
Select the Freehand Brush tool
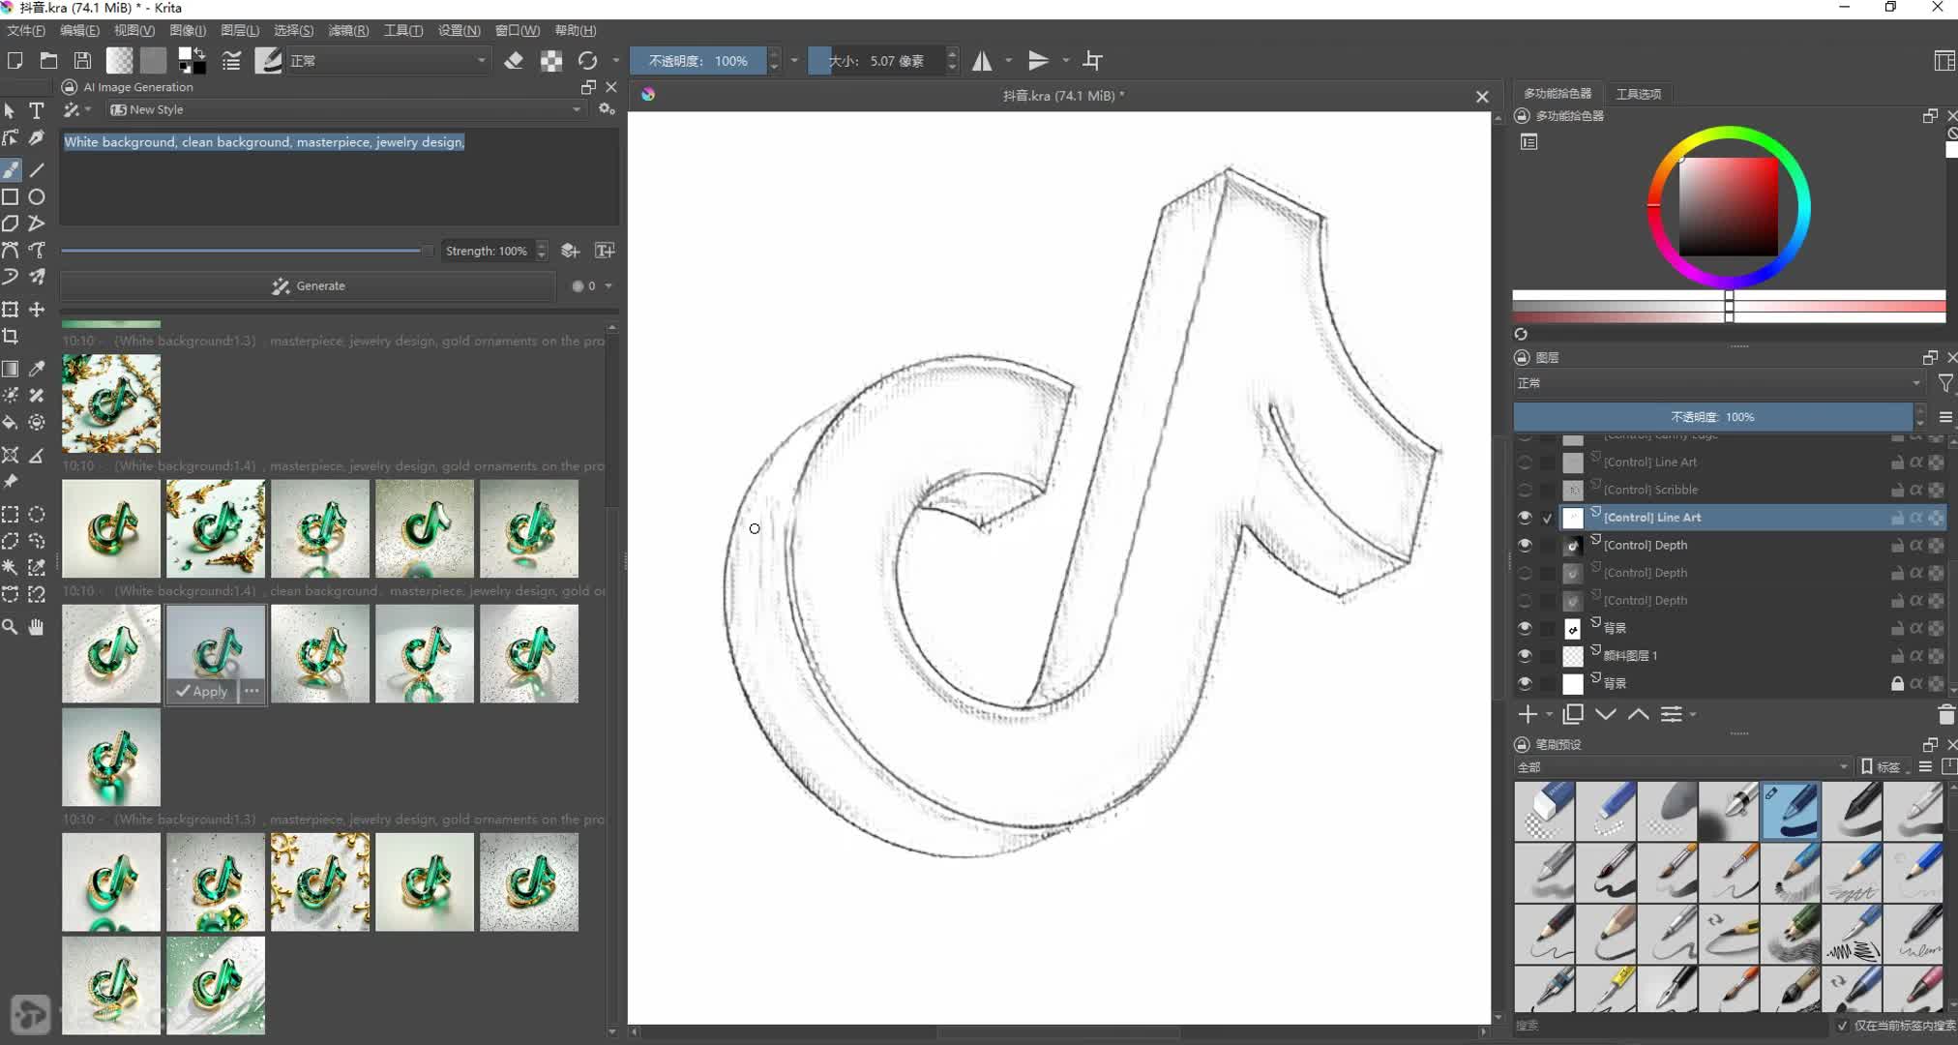(x=11, y=170)
